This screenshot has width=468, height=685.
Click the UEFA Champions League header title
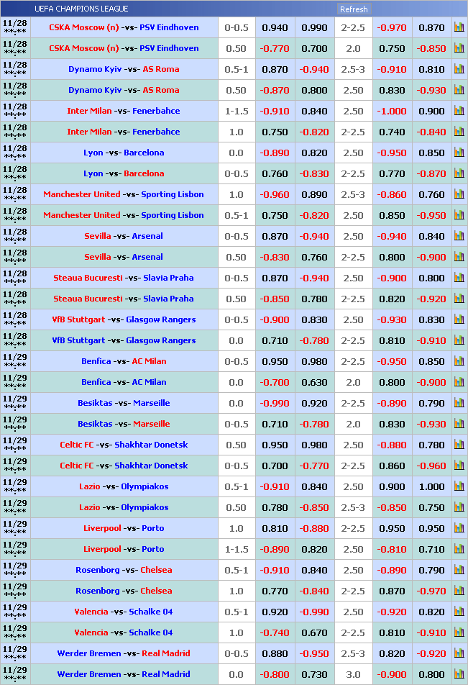[81, 9]
